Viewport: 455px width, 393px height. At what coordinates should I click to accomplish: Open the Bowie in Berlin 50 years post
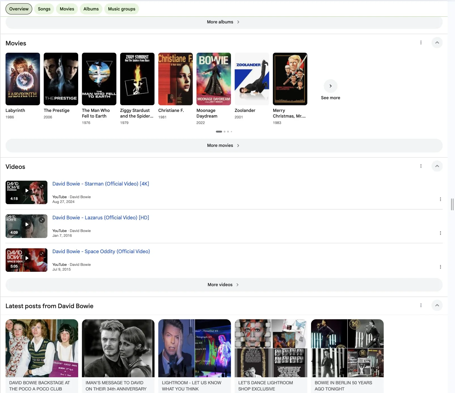click(347, 356)
